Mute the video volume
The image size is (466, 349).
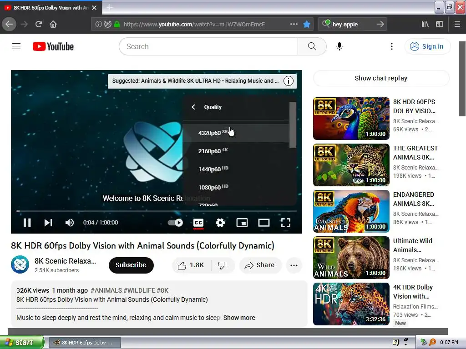pos(70,223)
